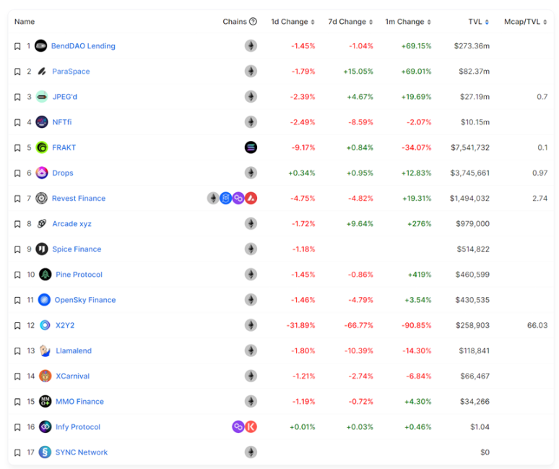Image resolution: width=559 pixels, height=469 pixels.
Task: Click the $7,541,732 TVL cell
Action: 470,147
